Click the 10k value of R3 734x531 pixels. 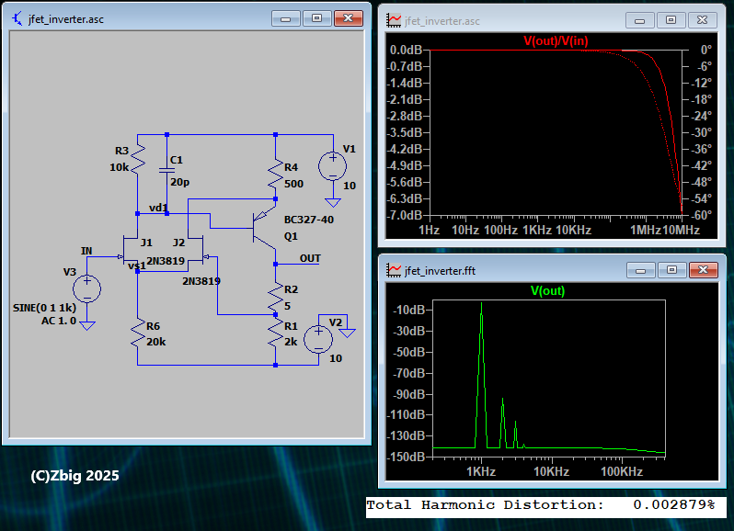click(x=119, y=167)
